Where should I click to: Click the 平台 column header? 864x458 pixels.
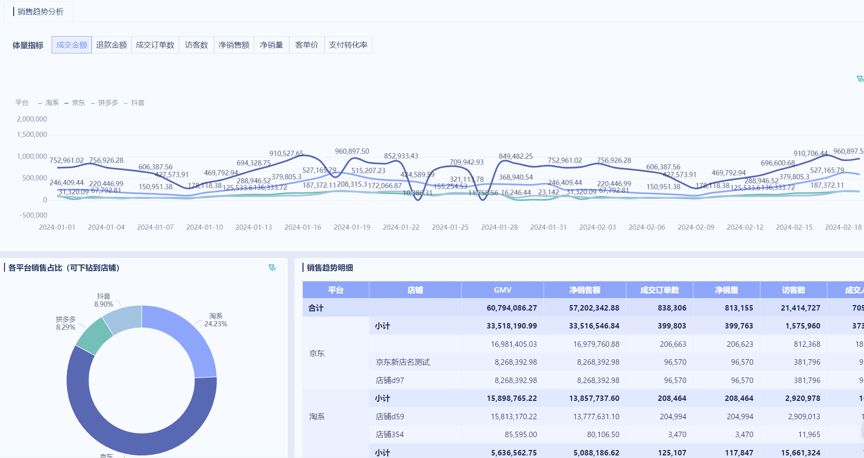tap(336, 290)
